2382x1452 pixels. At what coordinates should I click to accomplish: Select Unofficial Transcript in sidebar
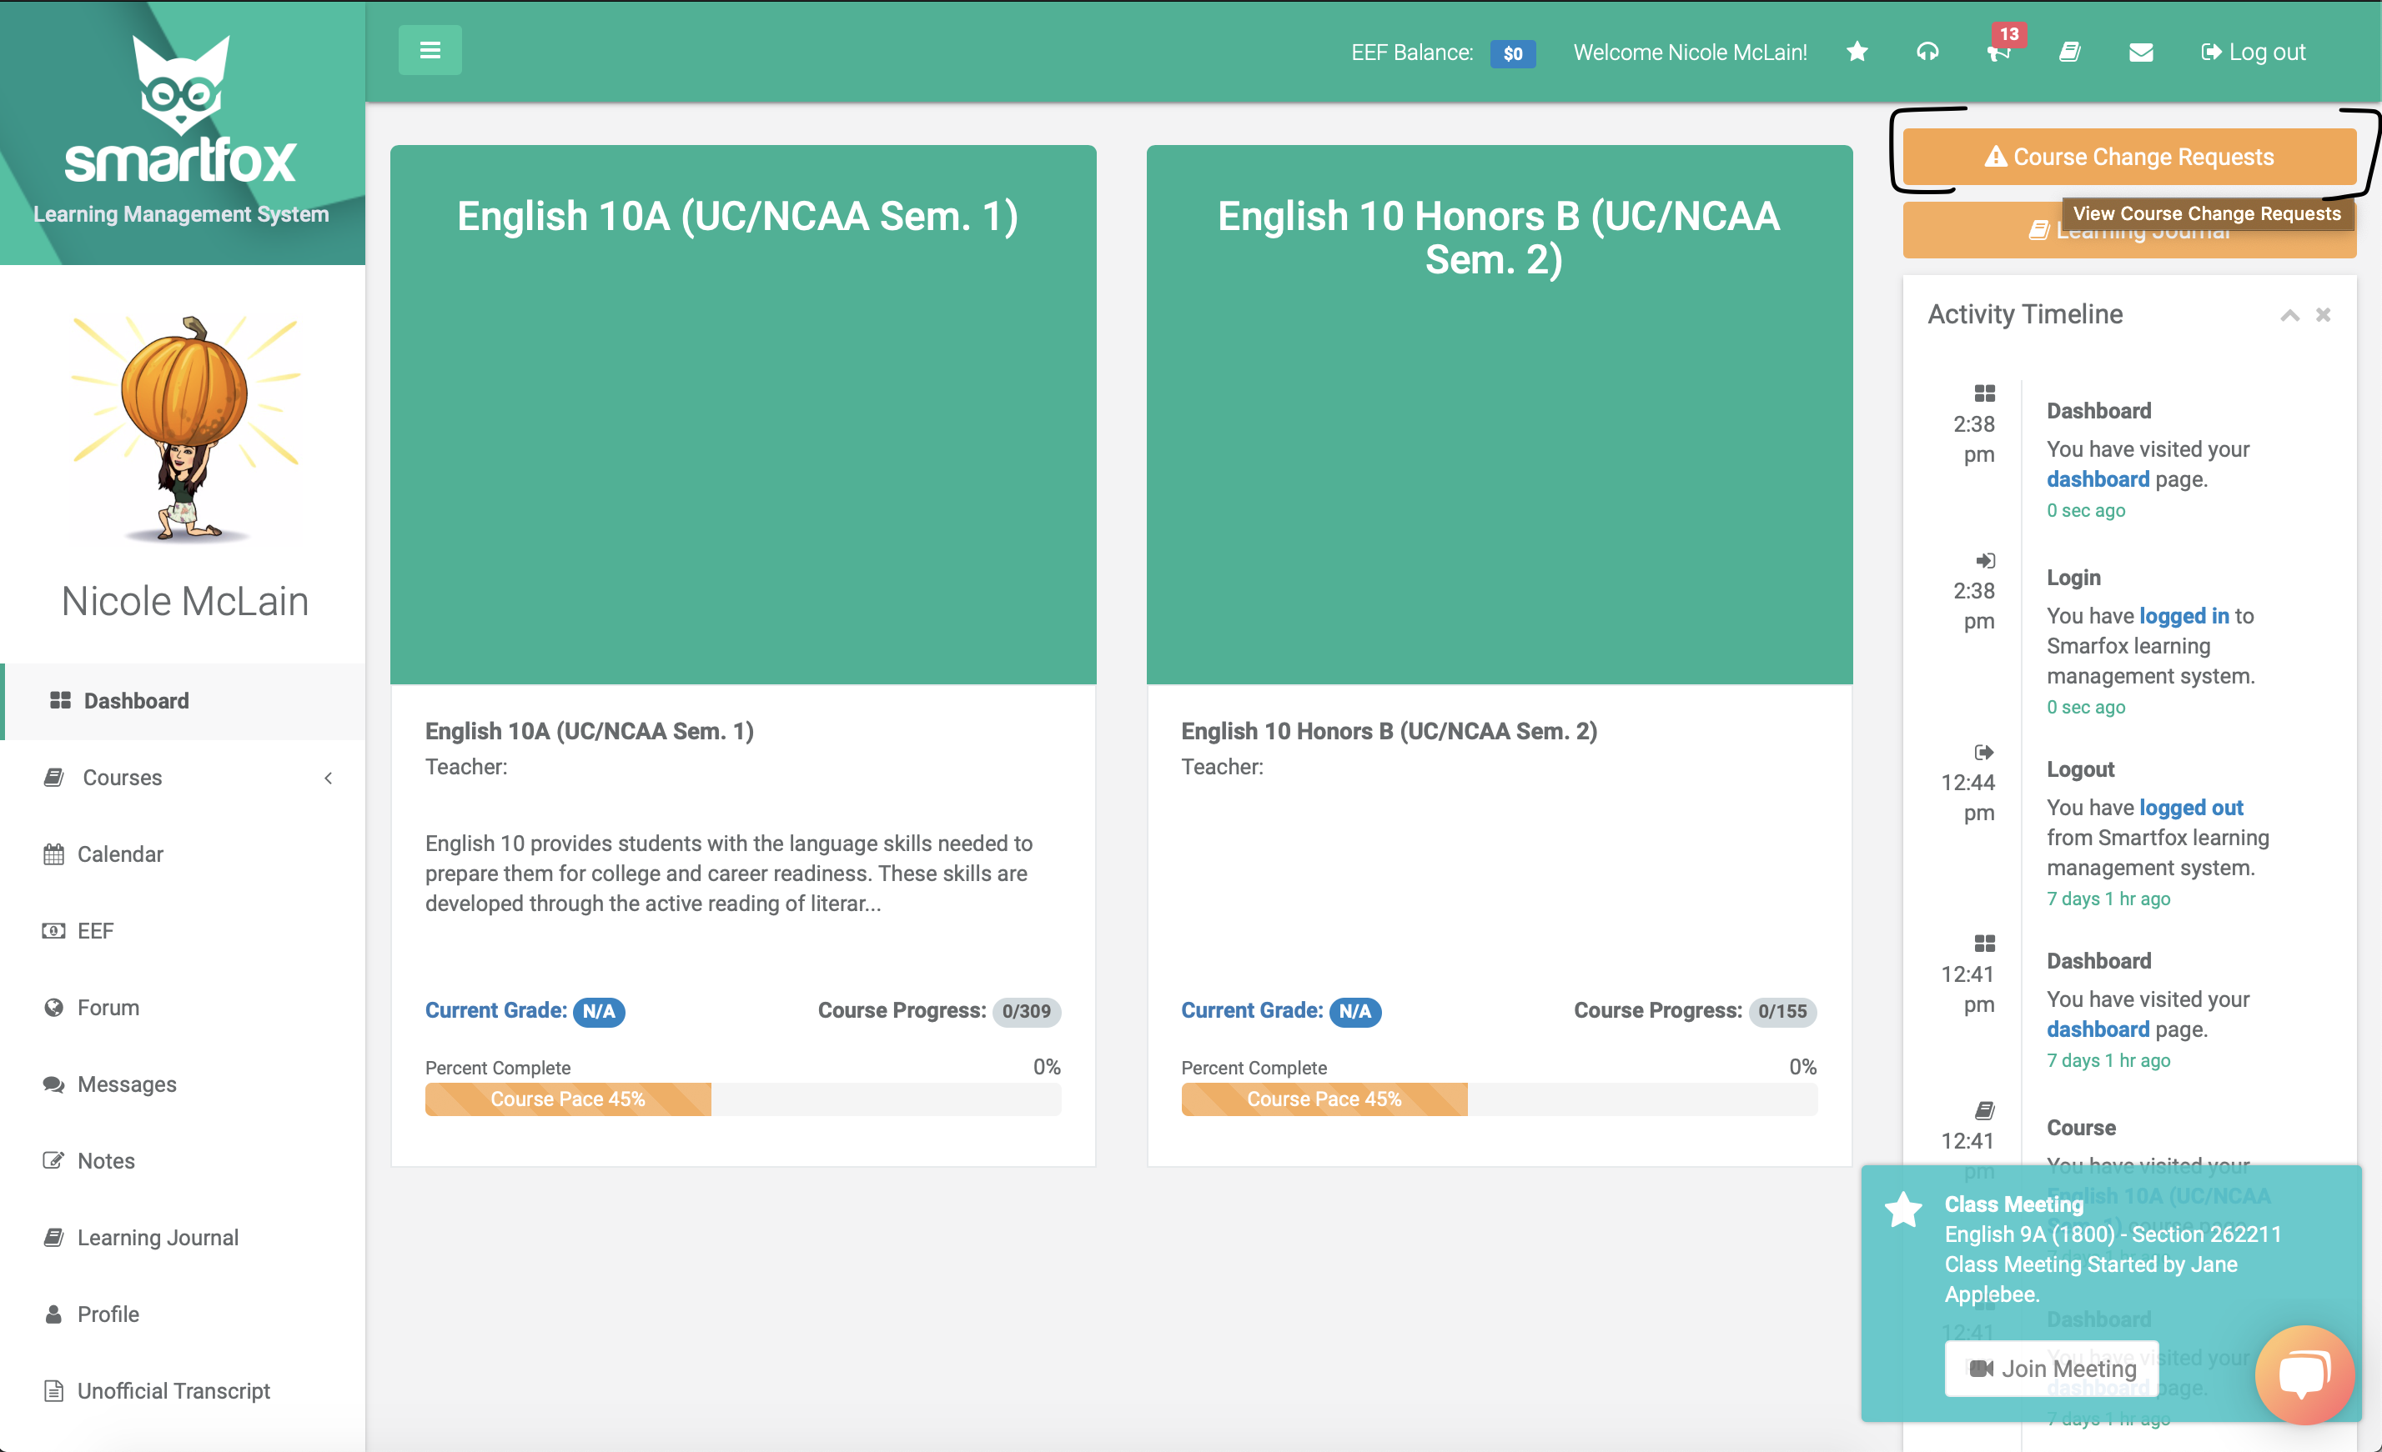173,1390
